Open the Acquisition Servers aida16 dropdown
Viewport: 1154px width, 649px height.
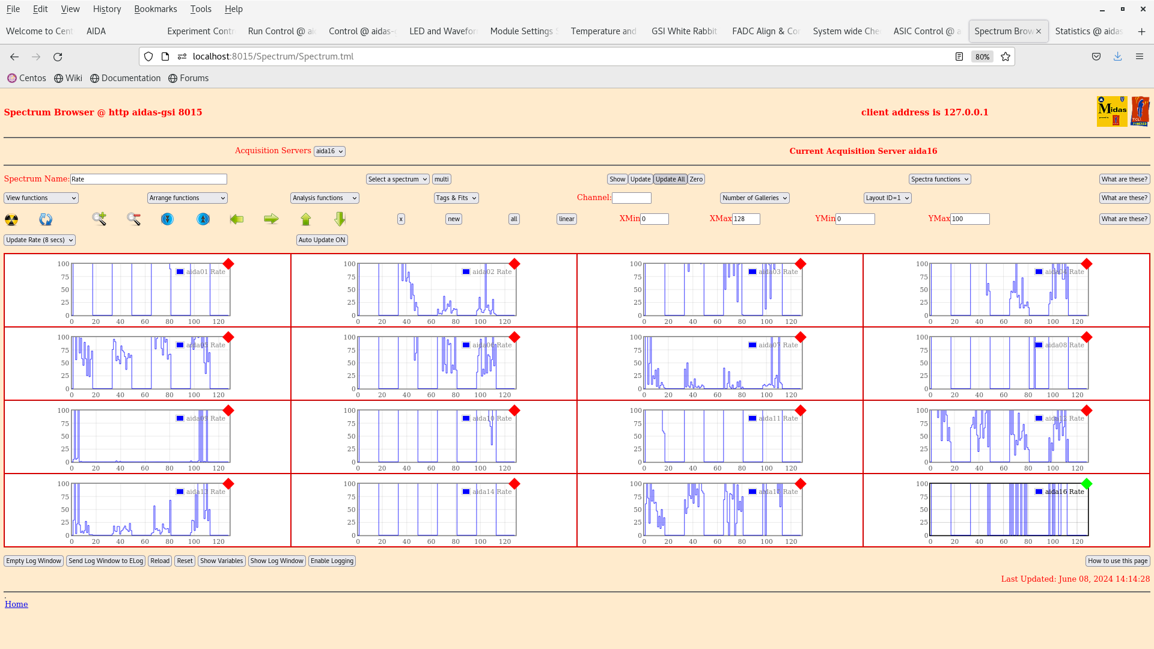point(329,151)
